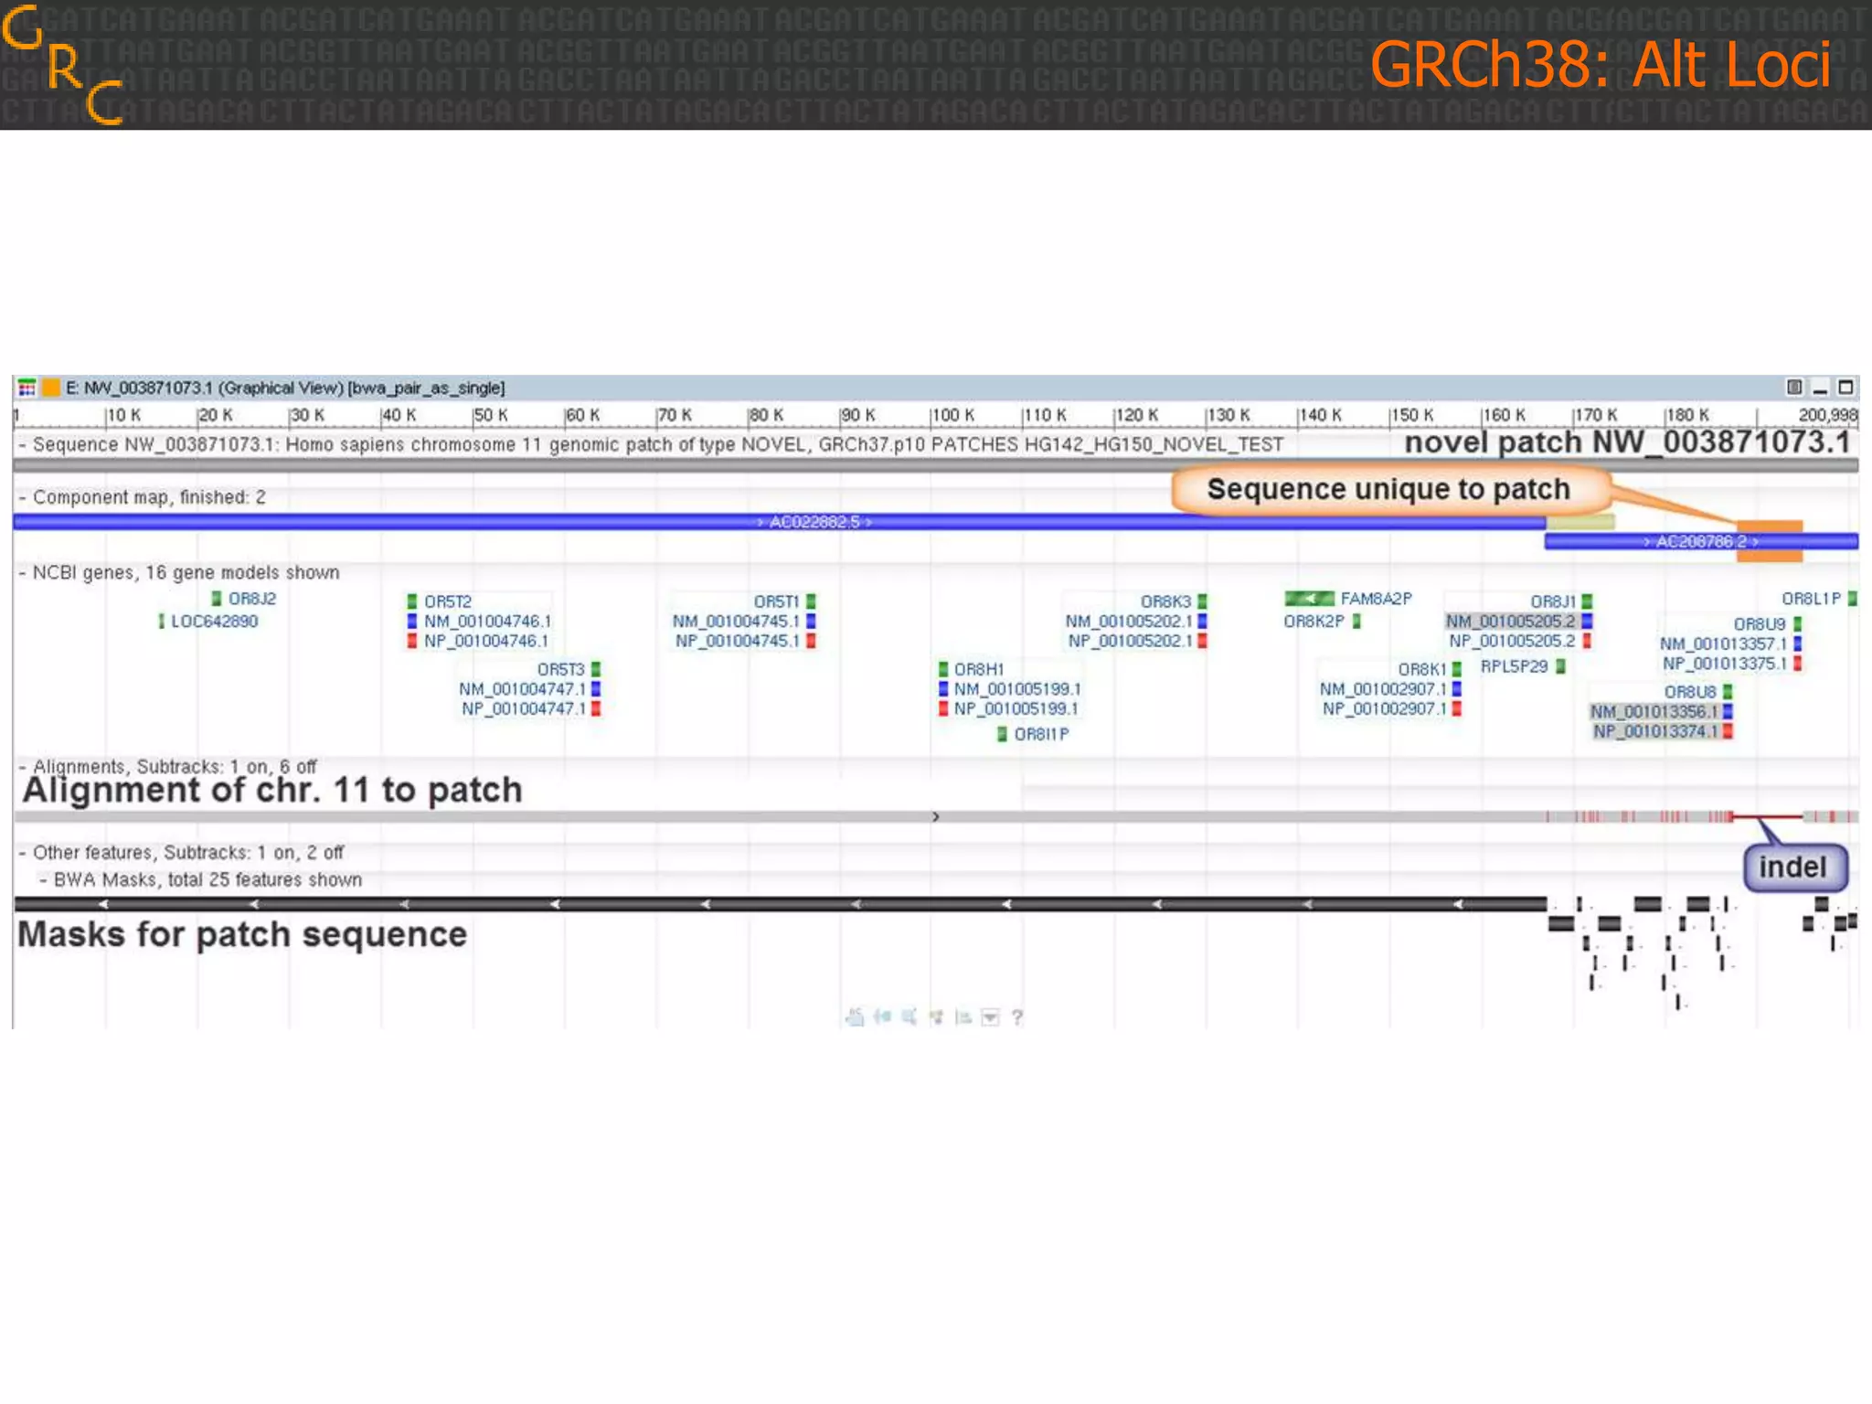The width and height of the screenshot is (1872, 1404).
Task: Select gene label OR8J1
Action: point(1553,601)
